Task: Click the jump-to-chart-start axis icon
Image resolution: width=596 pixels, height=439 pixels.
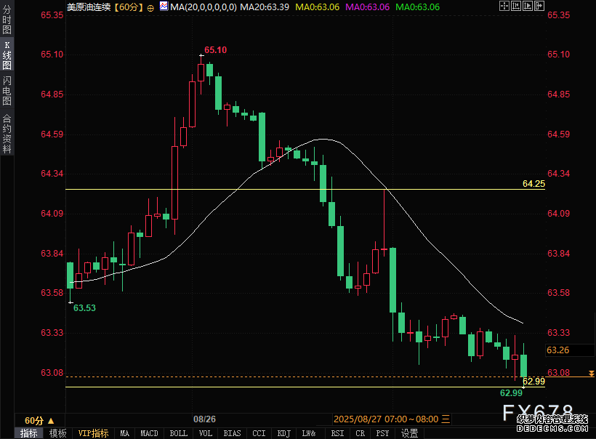Action: click(x=516, y=6)
